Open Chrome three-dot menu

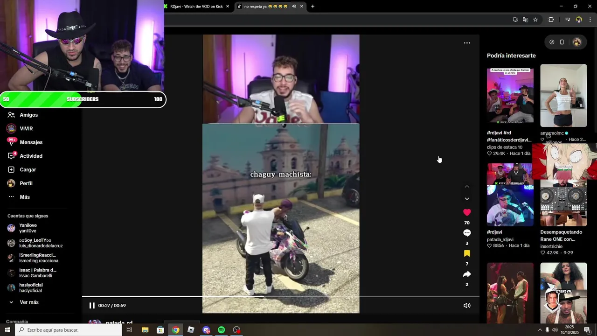(590, 20)
